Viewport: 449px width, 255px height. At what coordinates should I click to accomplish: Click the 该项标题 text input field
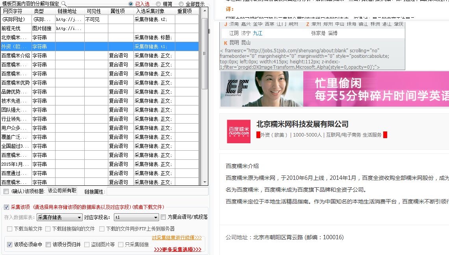[x=62, y=191]
